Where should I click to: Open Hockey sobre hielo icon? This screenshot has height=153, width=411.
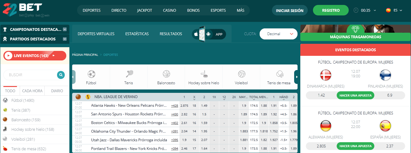[x=204, y=74]
